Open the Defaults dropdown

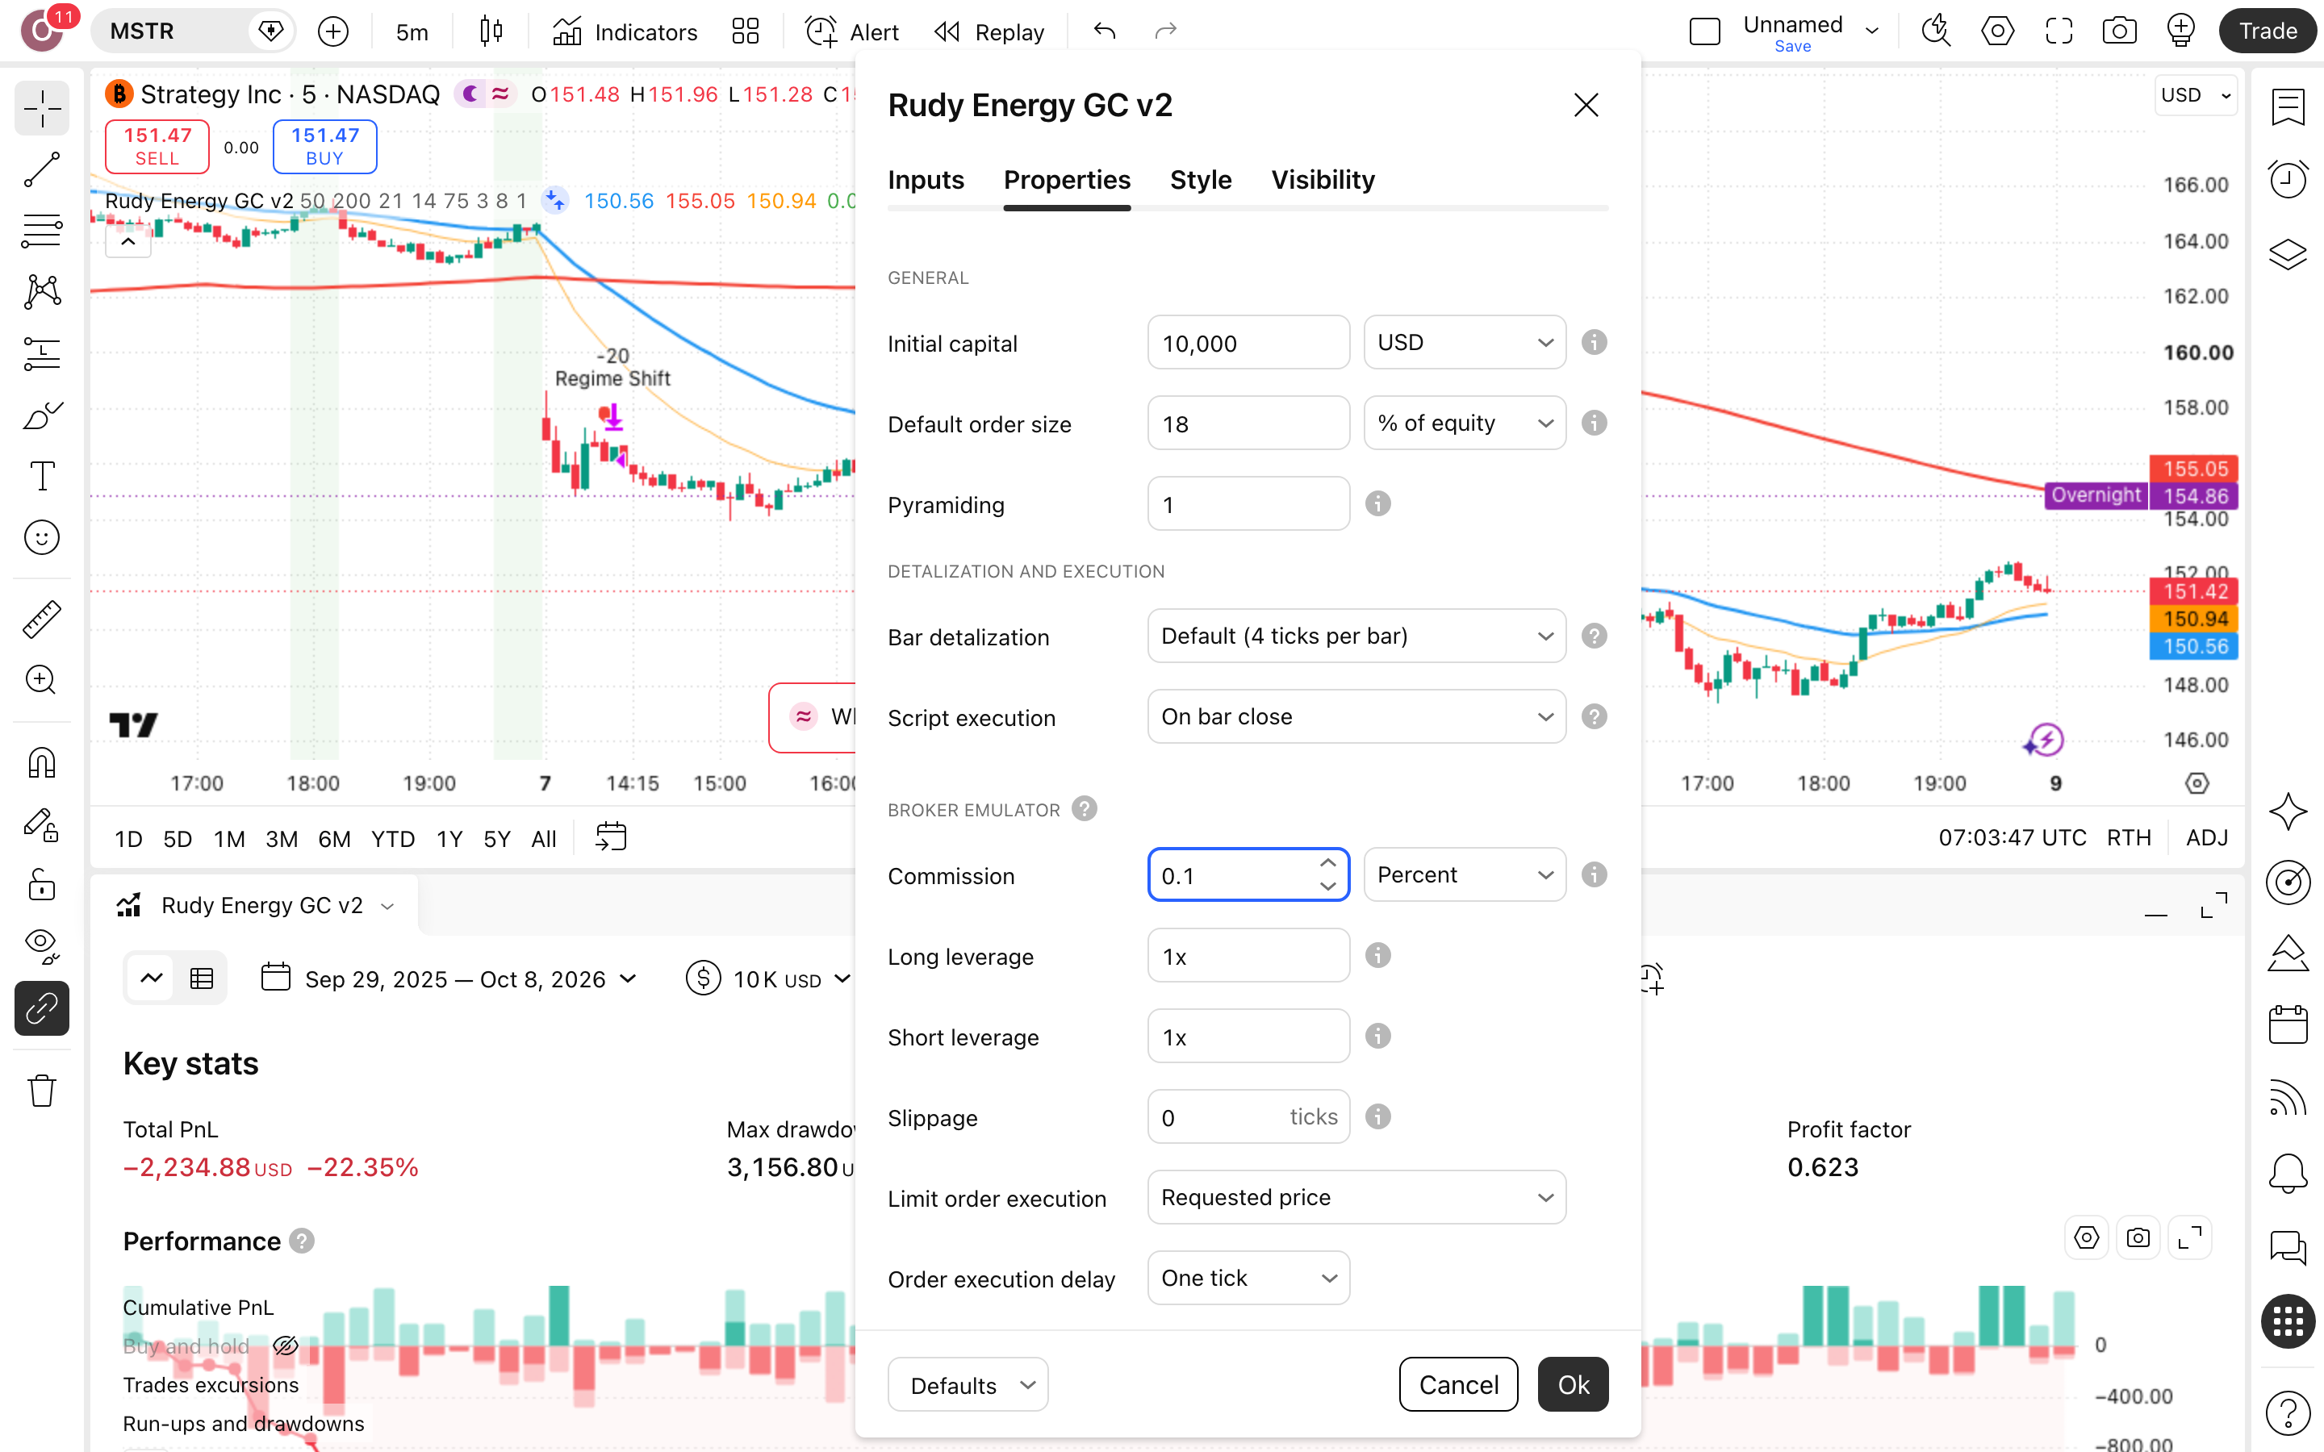967,1385
